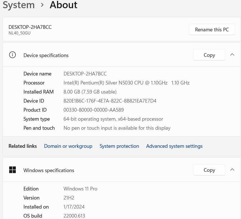Click the 64-bit operating system value
Screen dimensions: 241x219
tap(113, 119)
